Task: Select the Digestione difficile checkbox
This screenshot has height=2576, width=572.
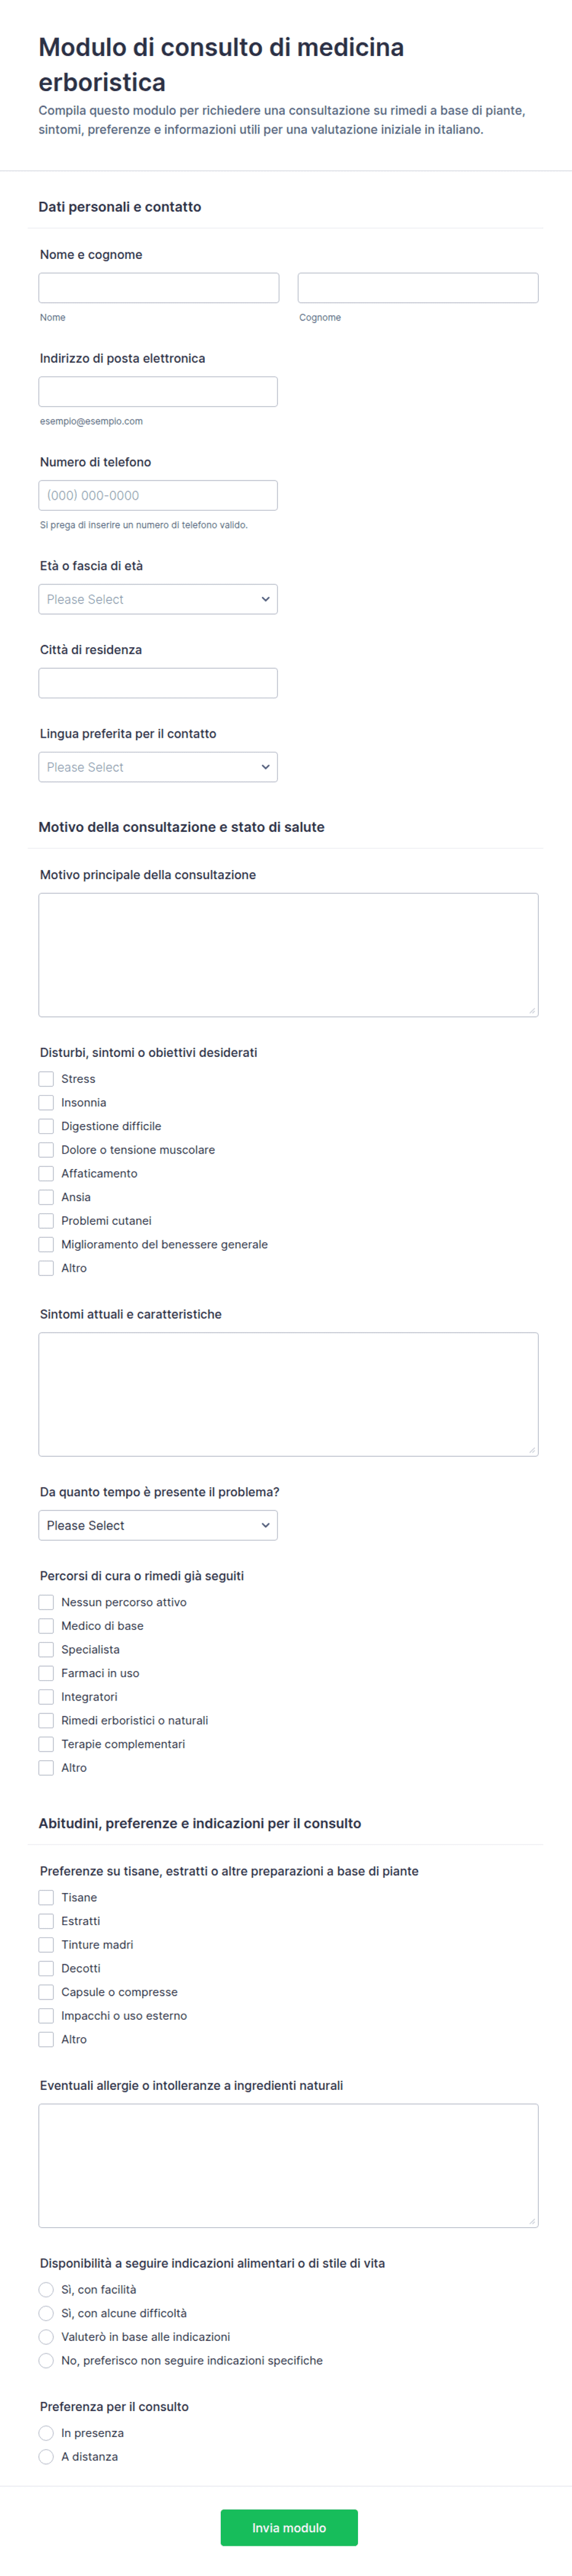Action: [x=46, y=1127]
